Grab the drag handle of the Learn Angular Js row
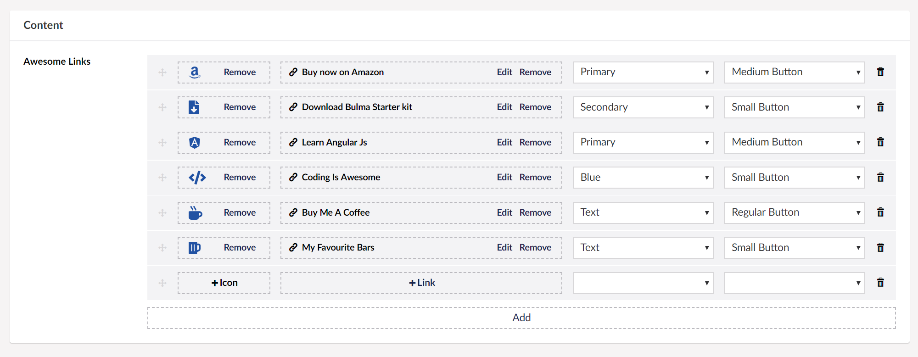This screenshot has width=918, height=357. click(x=162, y=142)
